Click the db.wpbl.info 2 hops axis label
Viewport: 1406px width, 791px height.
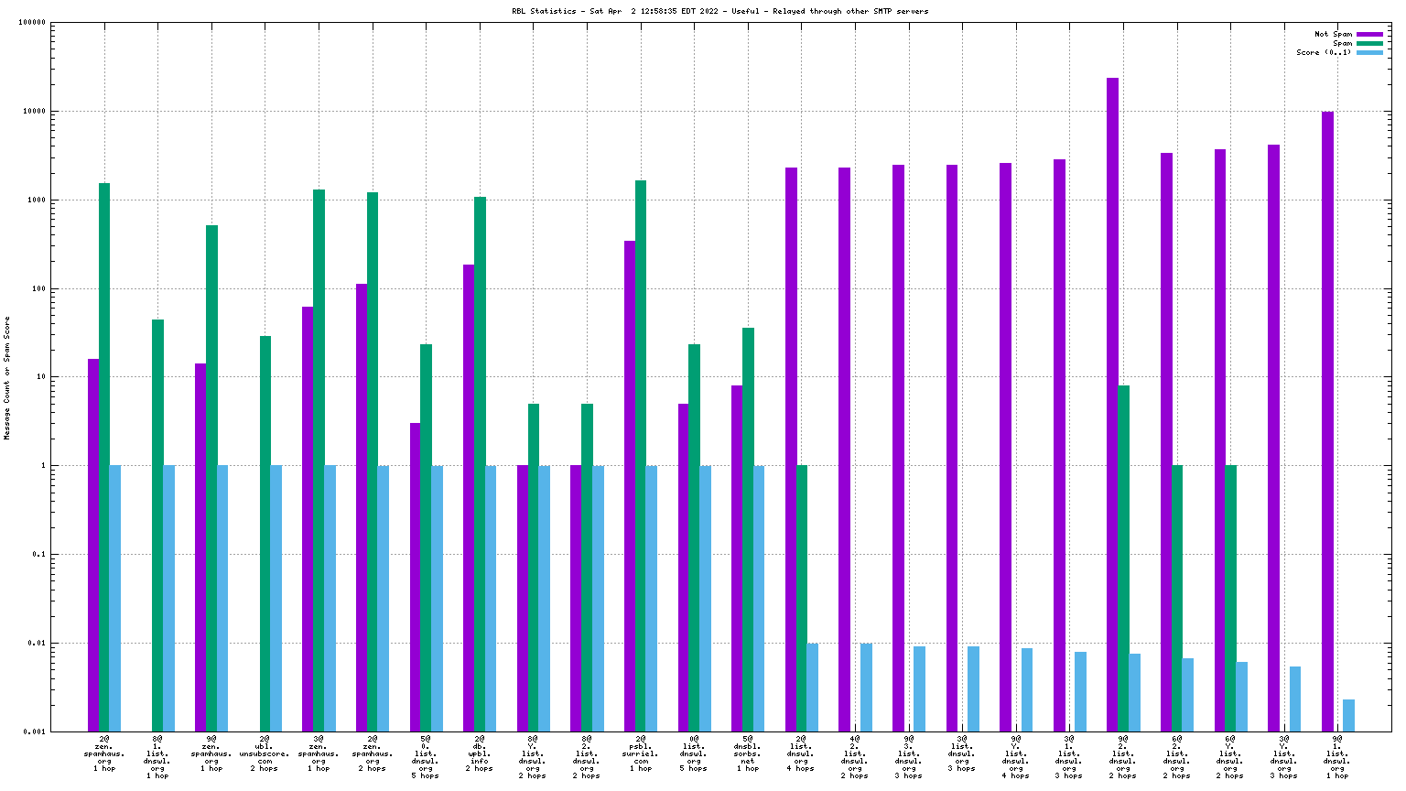(480, 753)
